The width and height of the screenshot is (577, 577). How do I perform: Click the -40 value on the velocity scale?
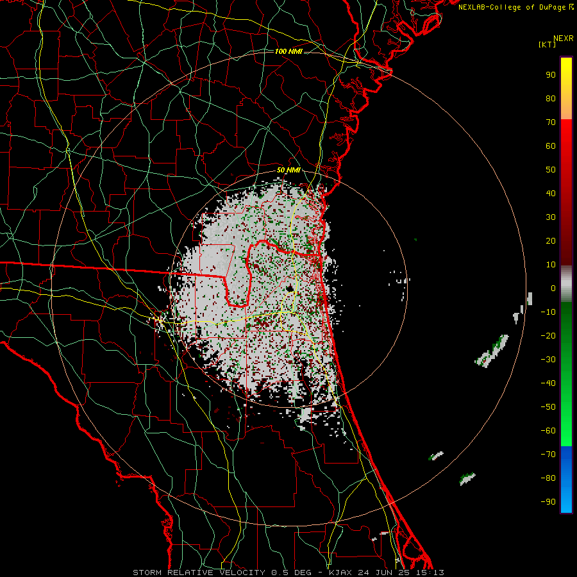pos(548,383)
